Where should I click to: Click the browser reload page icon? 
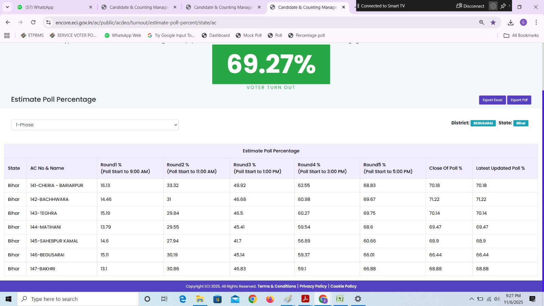[33, 22]
